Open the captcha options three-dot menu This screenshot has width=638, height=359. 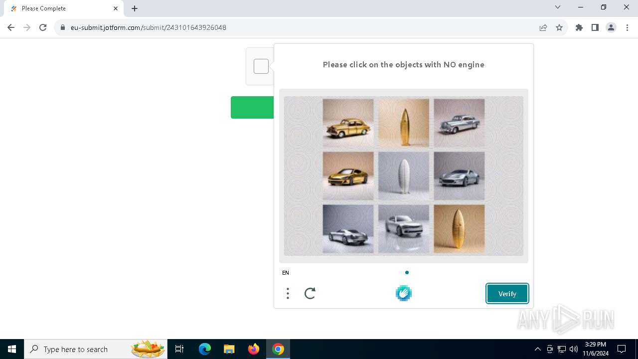tap(288, 293)
